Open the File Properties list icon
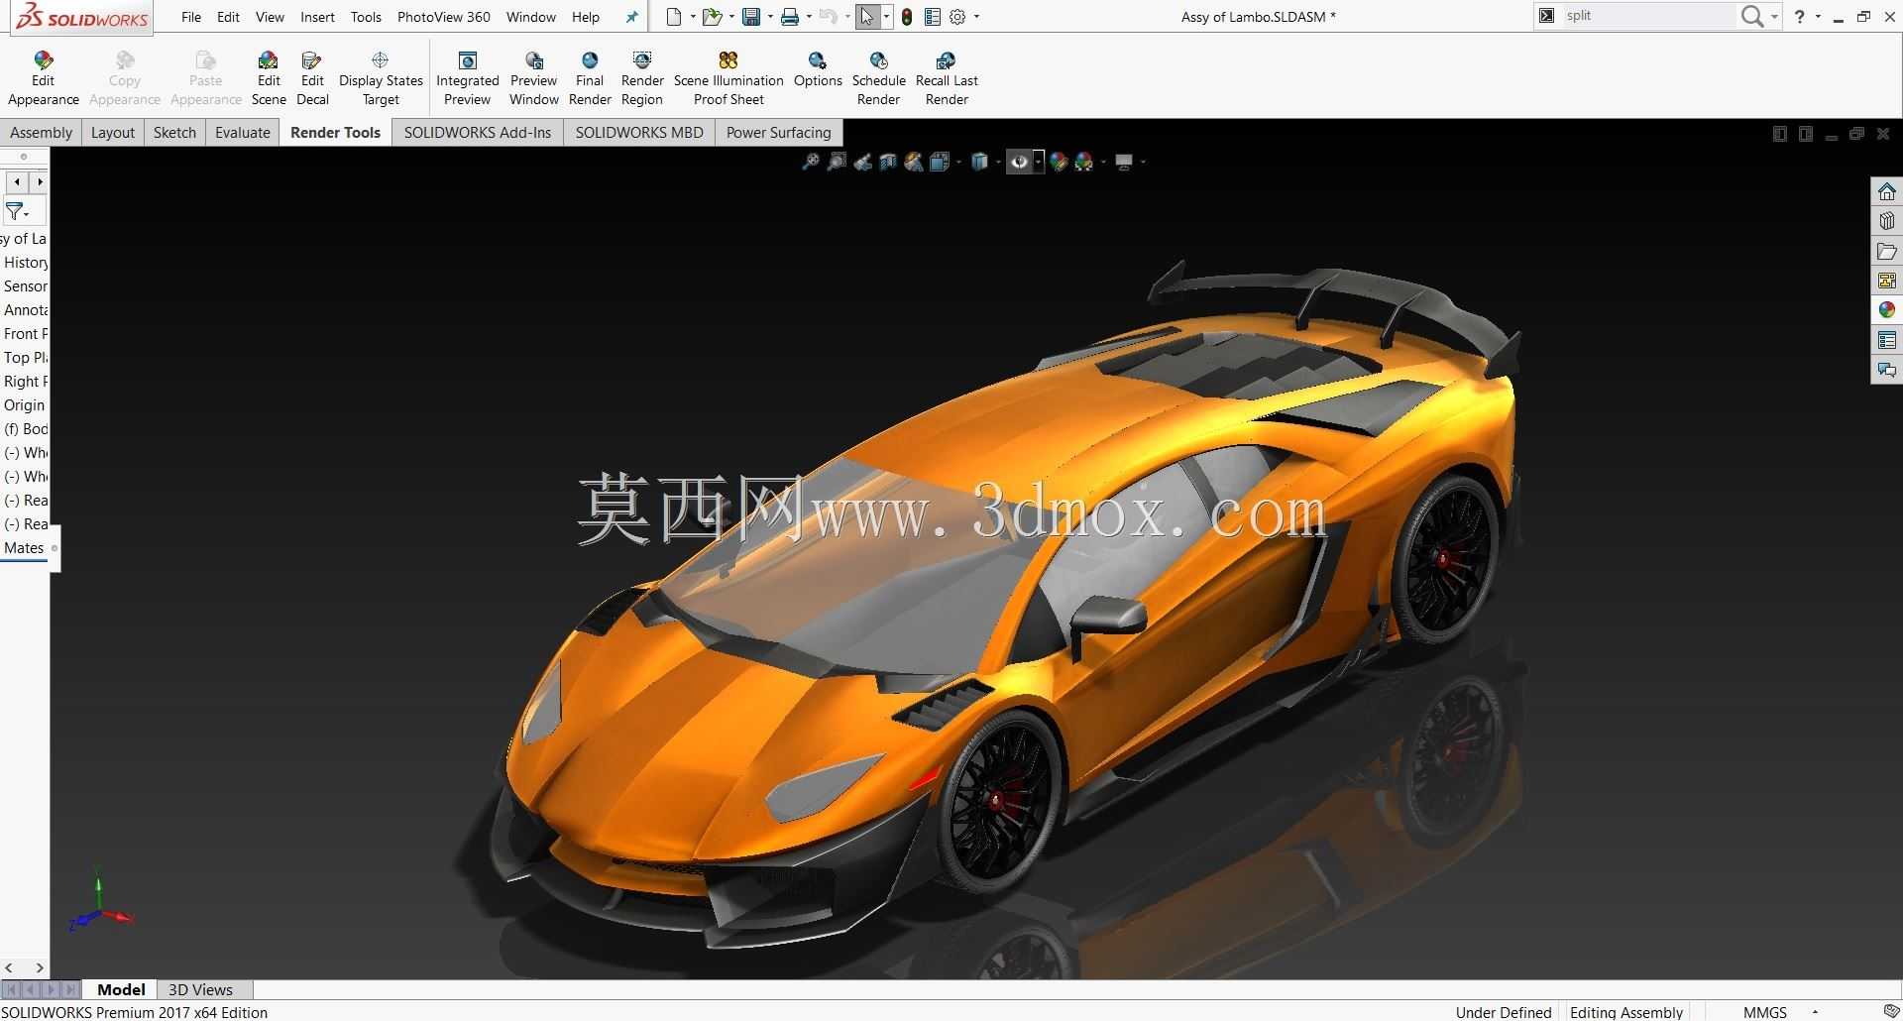1903x1021 pixels. tap(933, 17)
